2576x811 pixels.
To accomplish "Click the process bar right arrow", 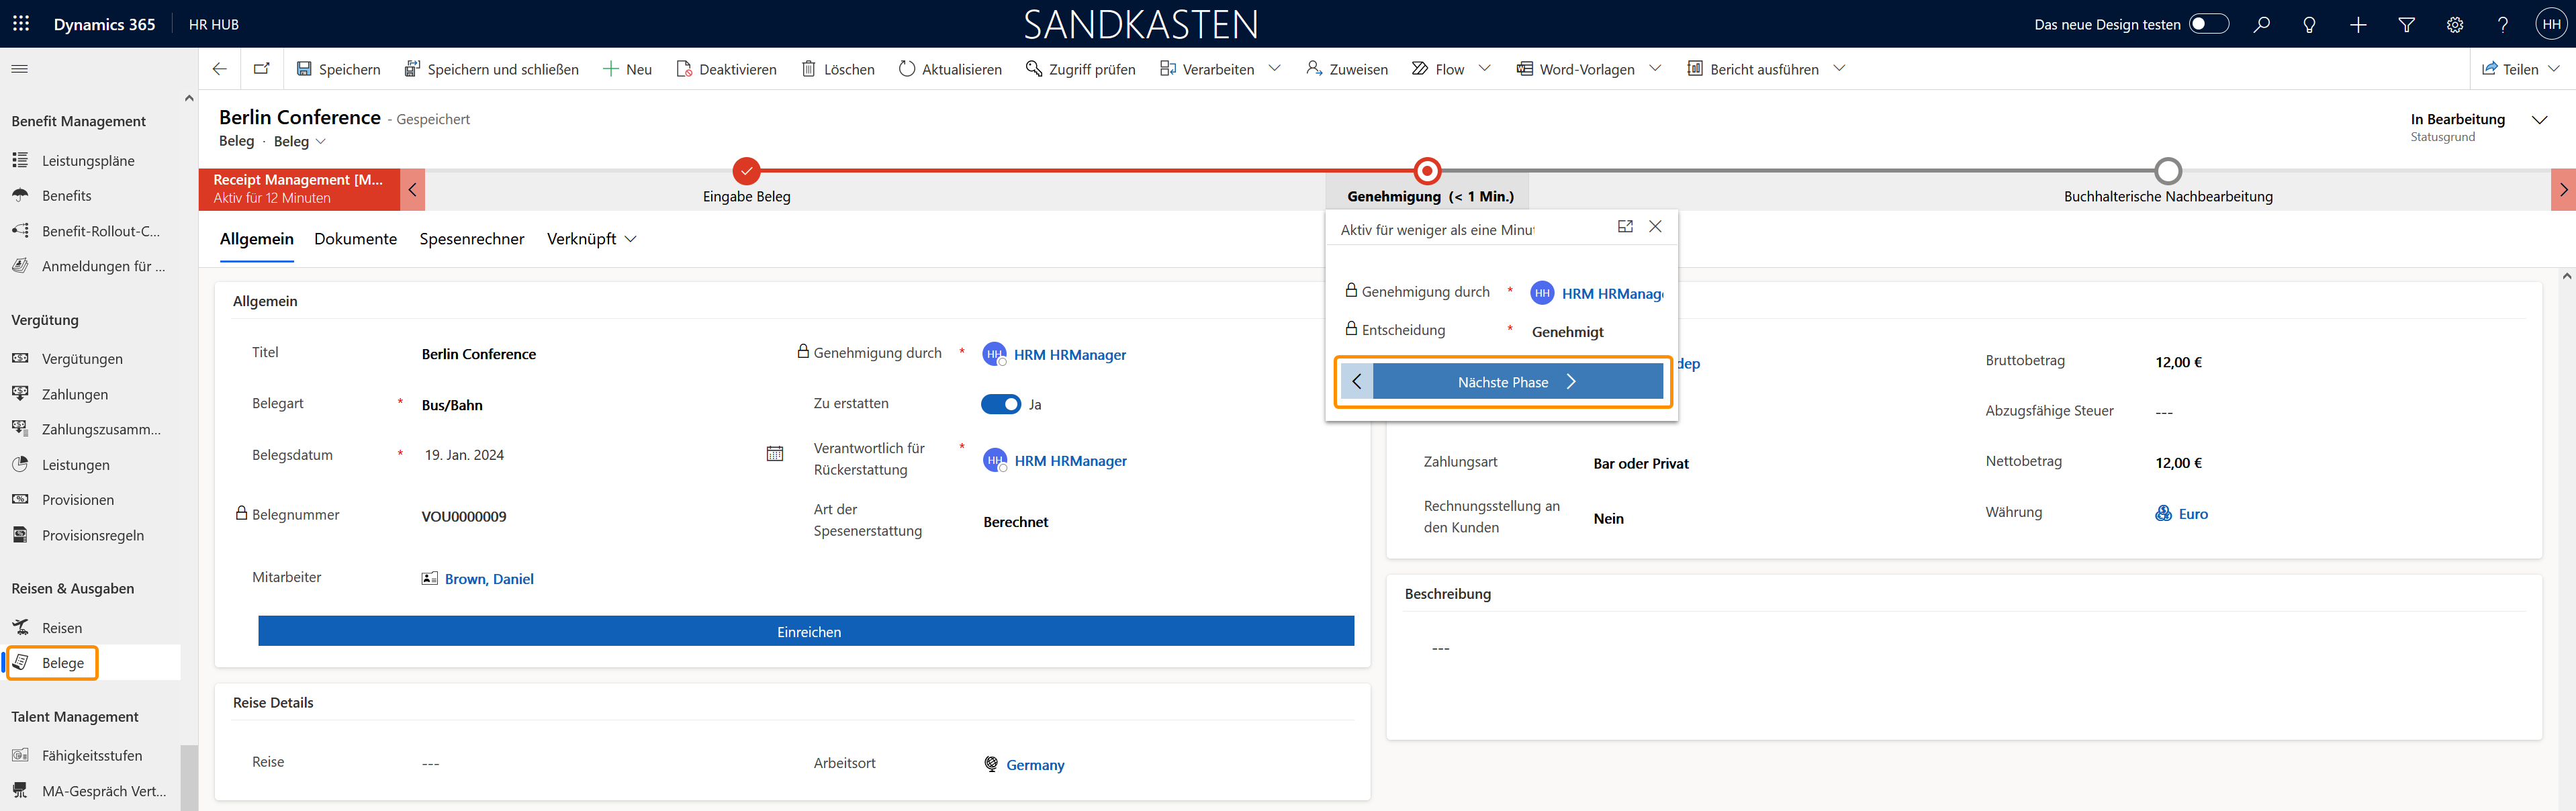I will (x=2563, y=189).
